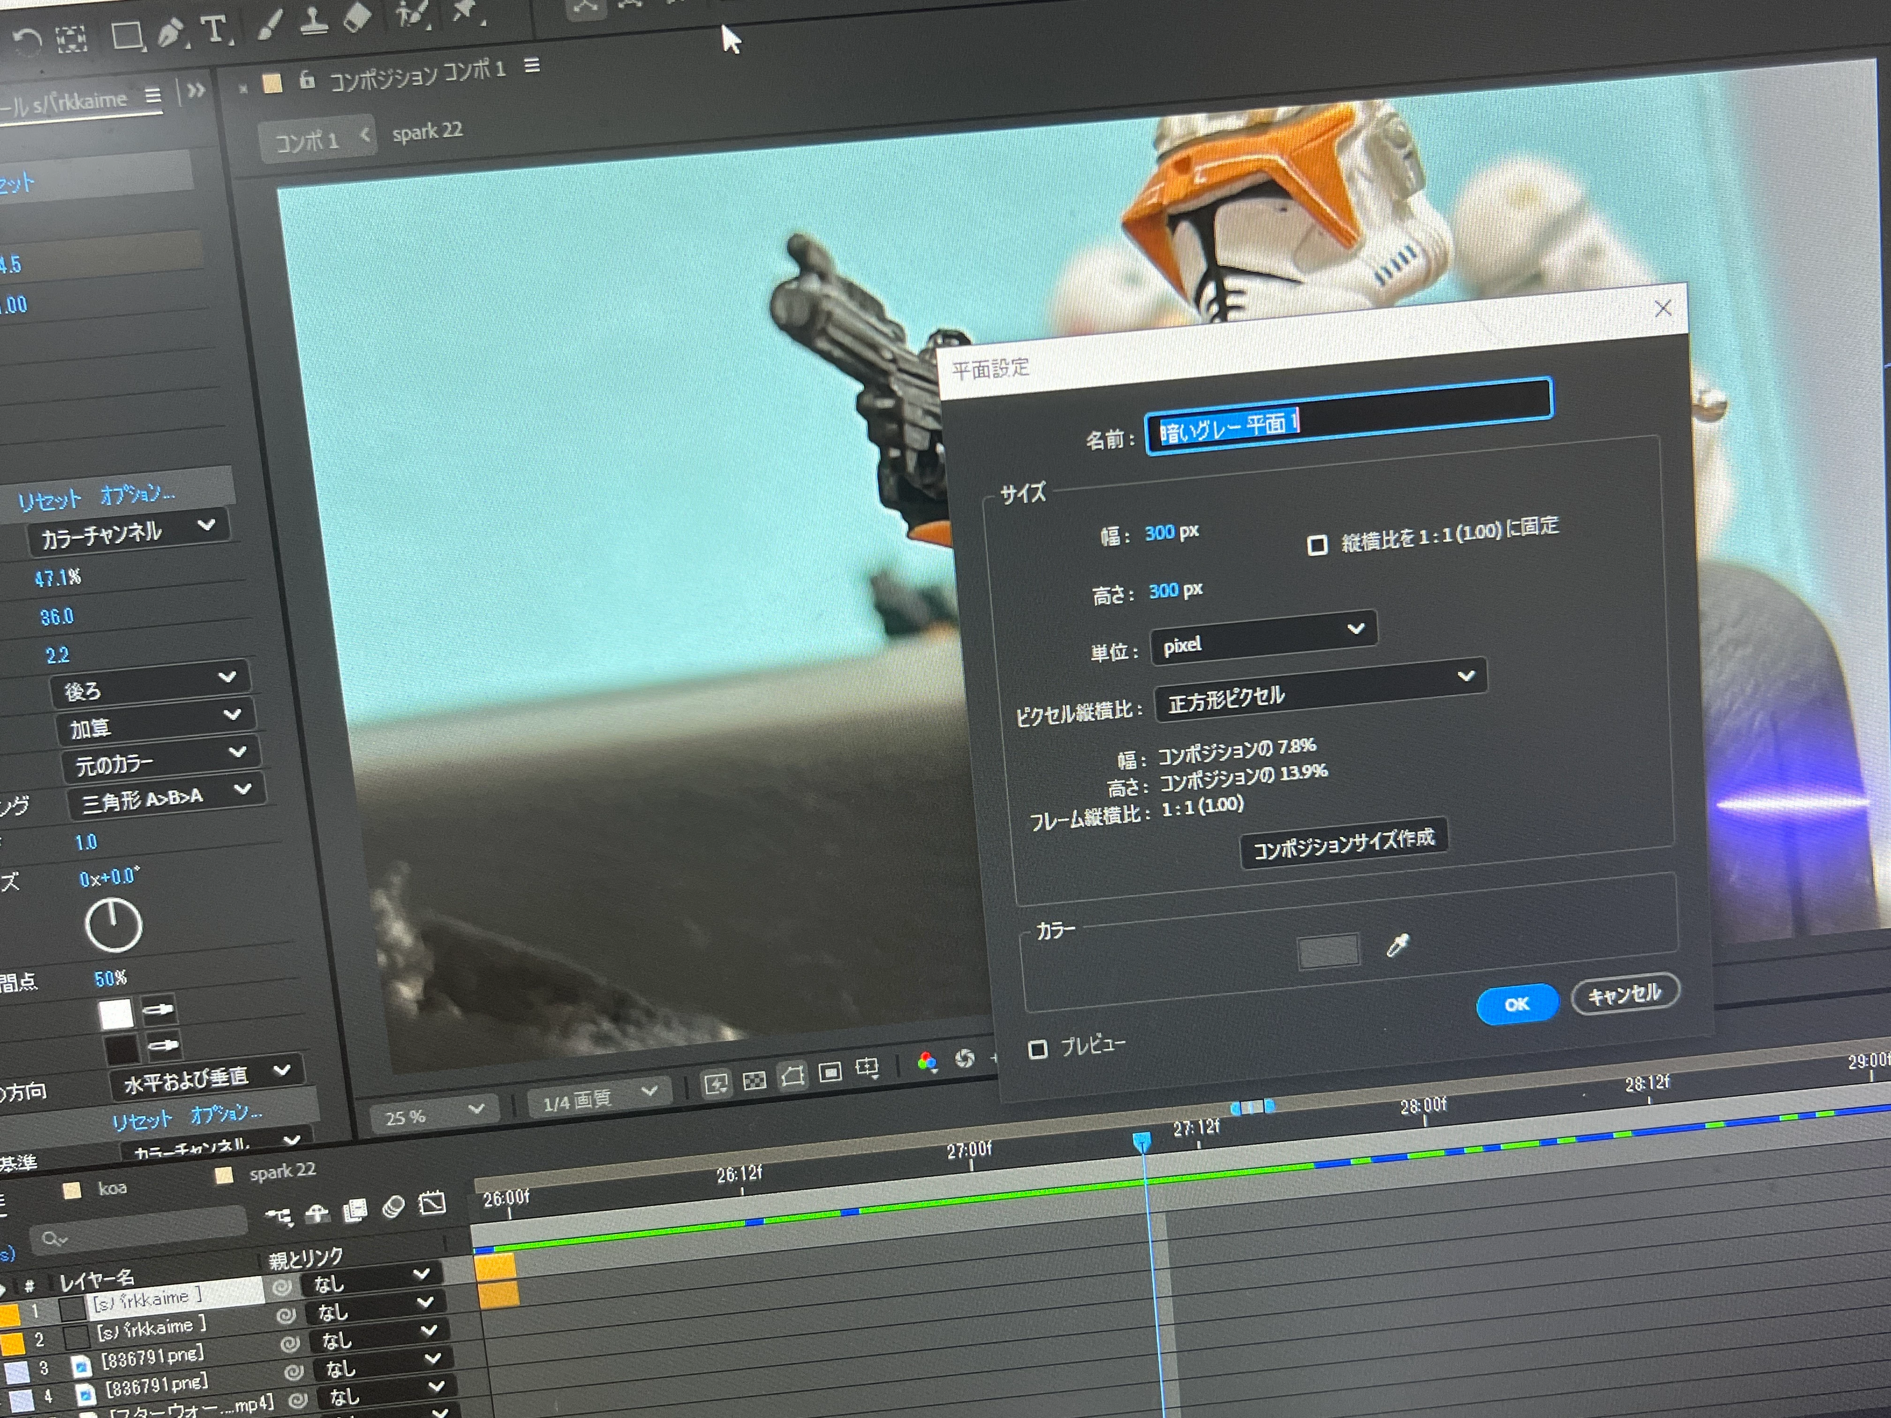Select the Clone Stamp tool
1891x1418 pixels.
click(314, 22)
